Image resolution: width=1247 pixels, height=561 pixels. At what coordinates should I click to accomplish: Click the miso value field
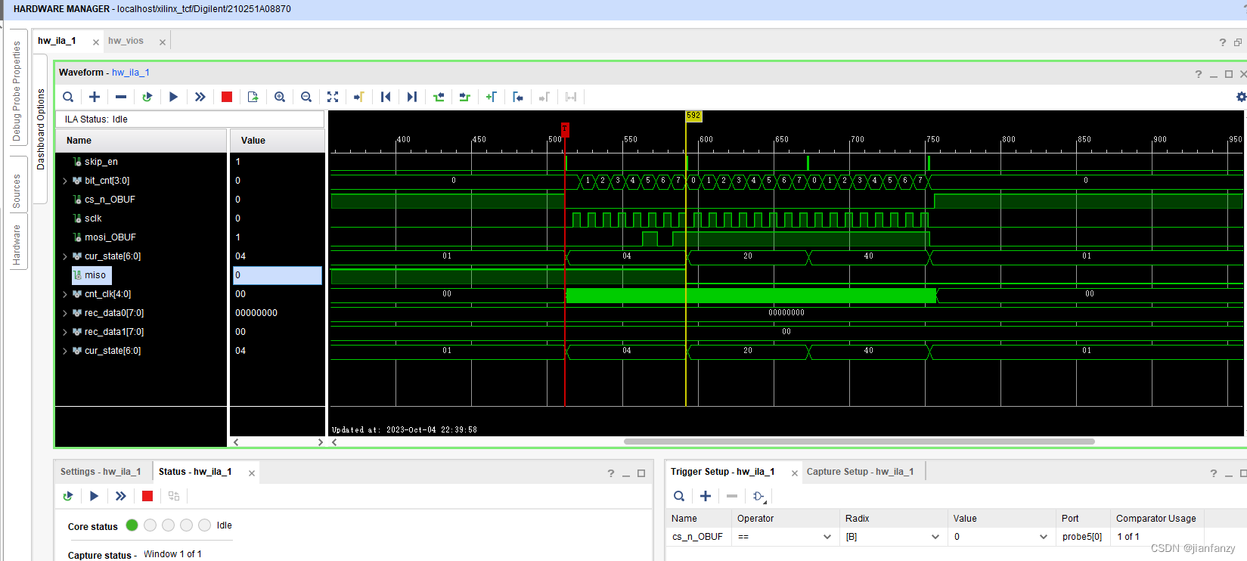pos(278,275)
